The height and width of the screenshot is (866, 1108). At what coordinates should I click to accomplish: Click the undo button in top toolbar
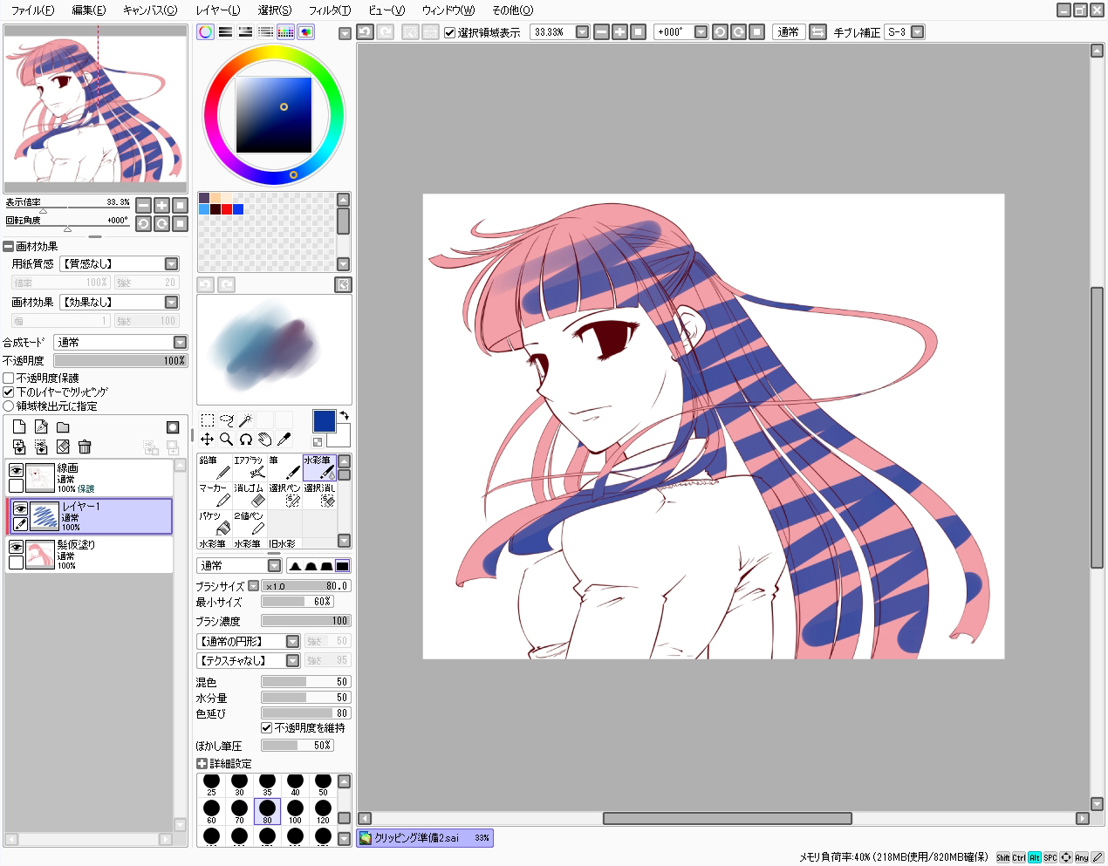365,31
